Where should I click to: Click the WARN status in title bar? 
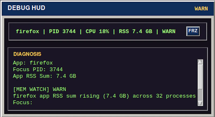[201, 9]
